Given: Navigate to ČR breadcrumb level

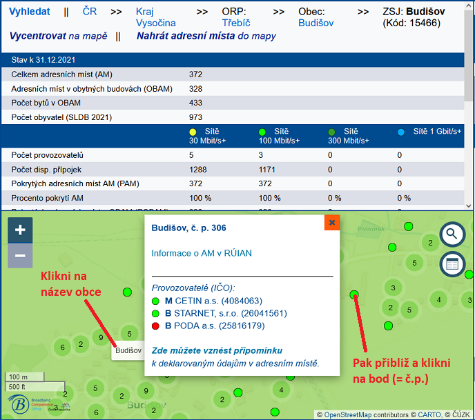Looking at the screenshot, I should [90, 12].
